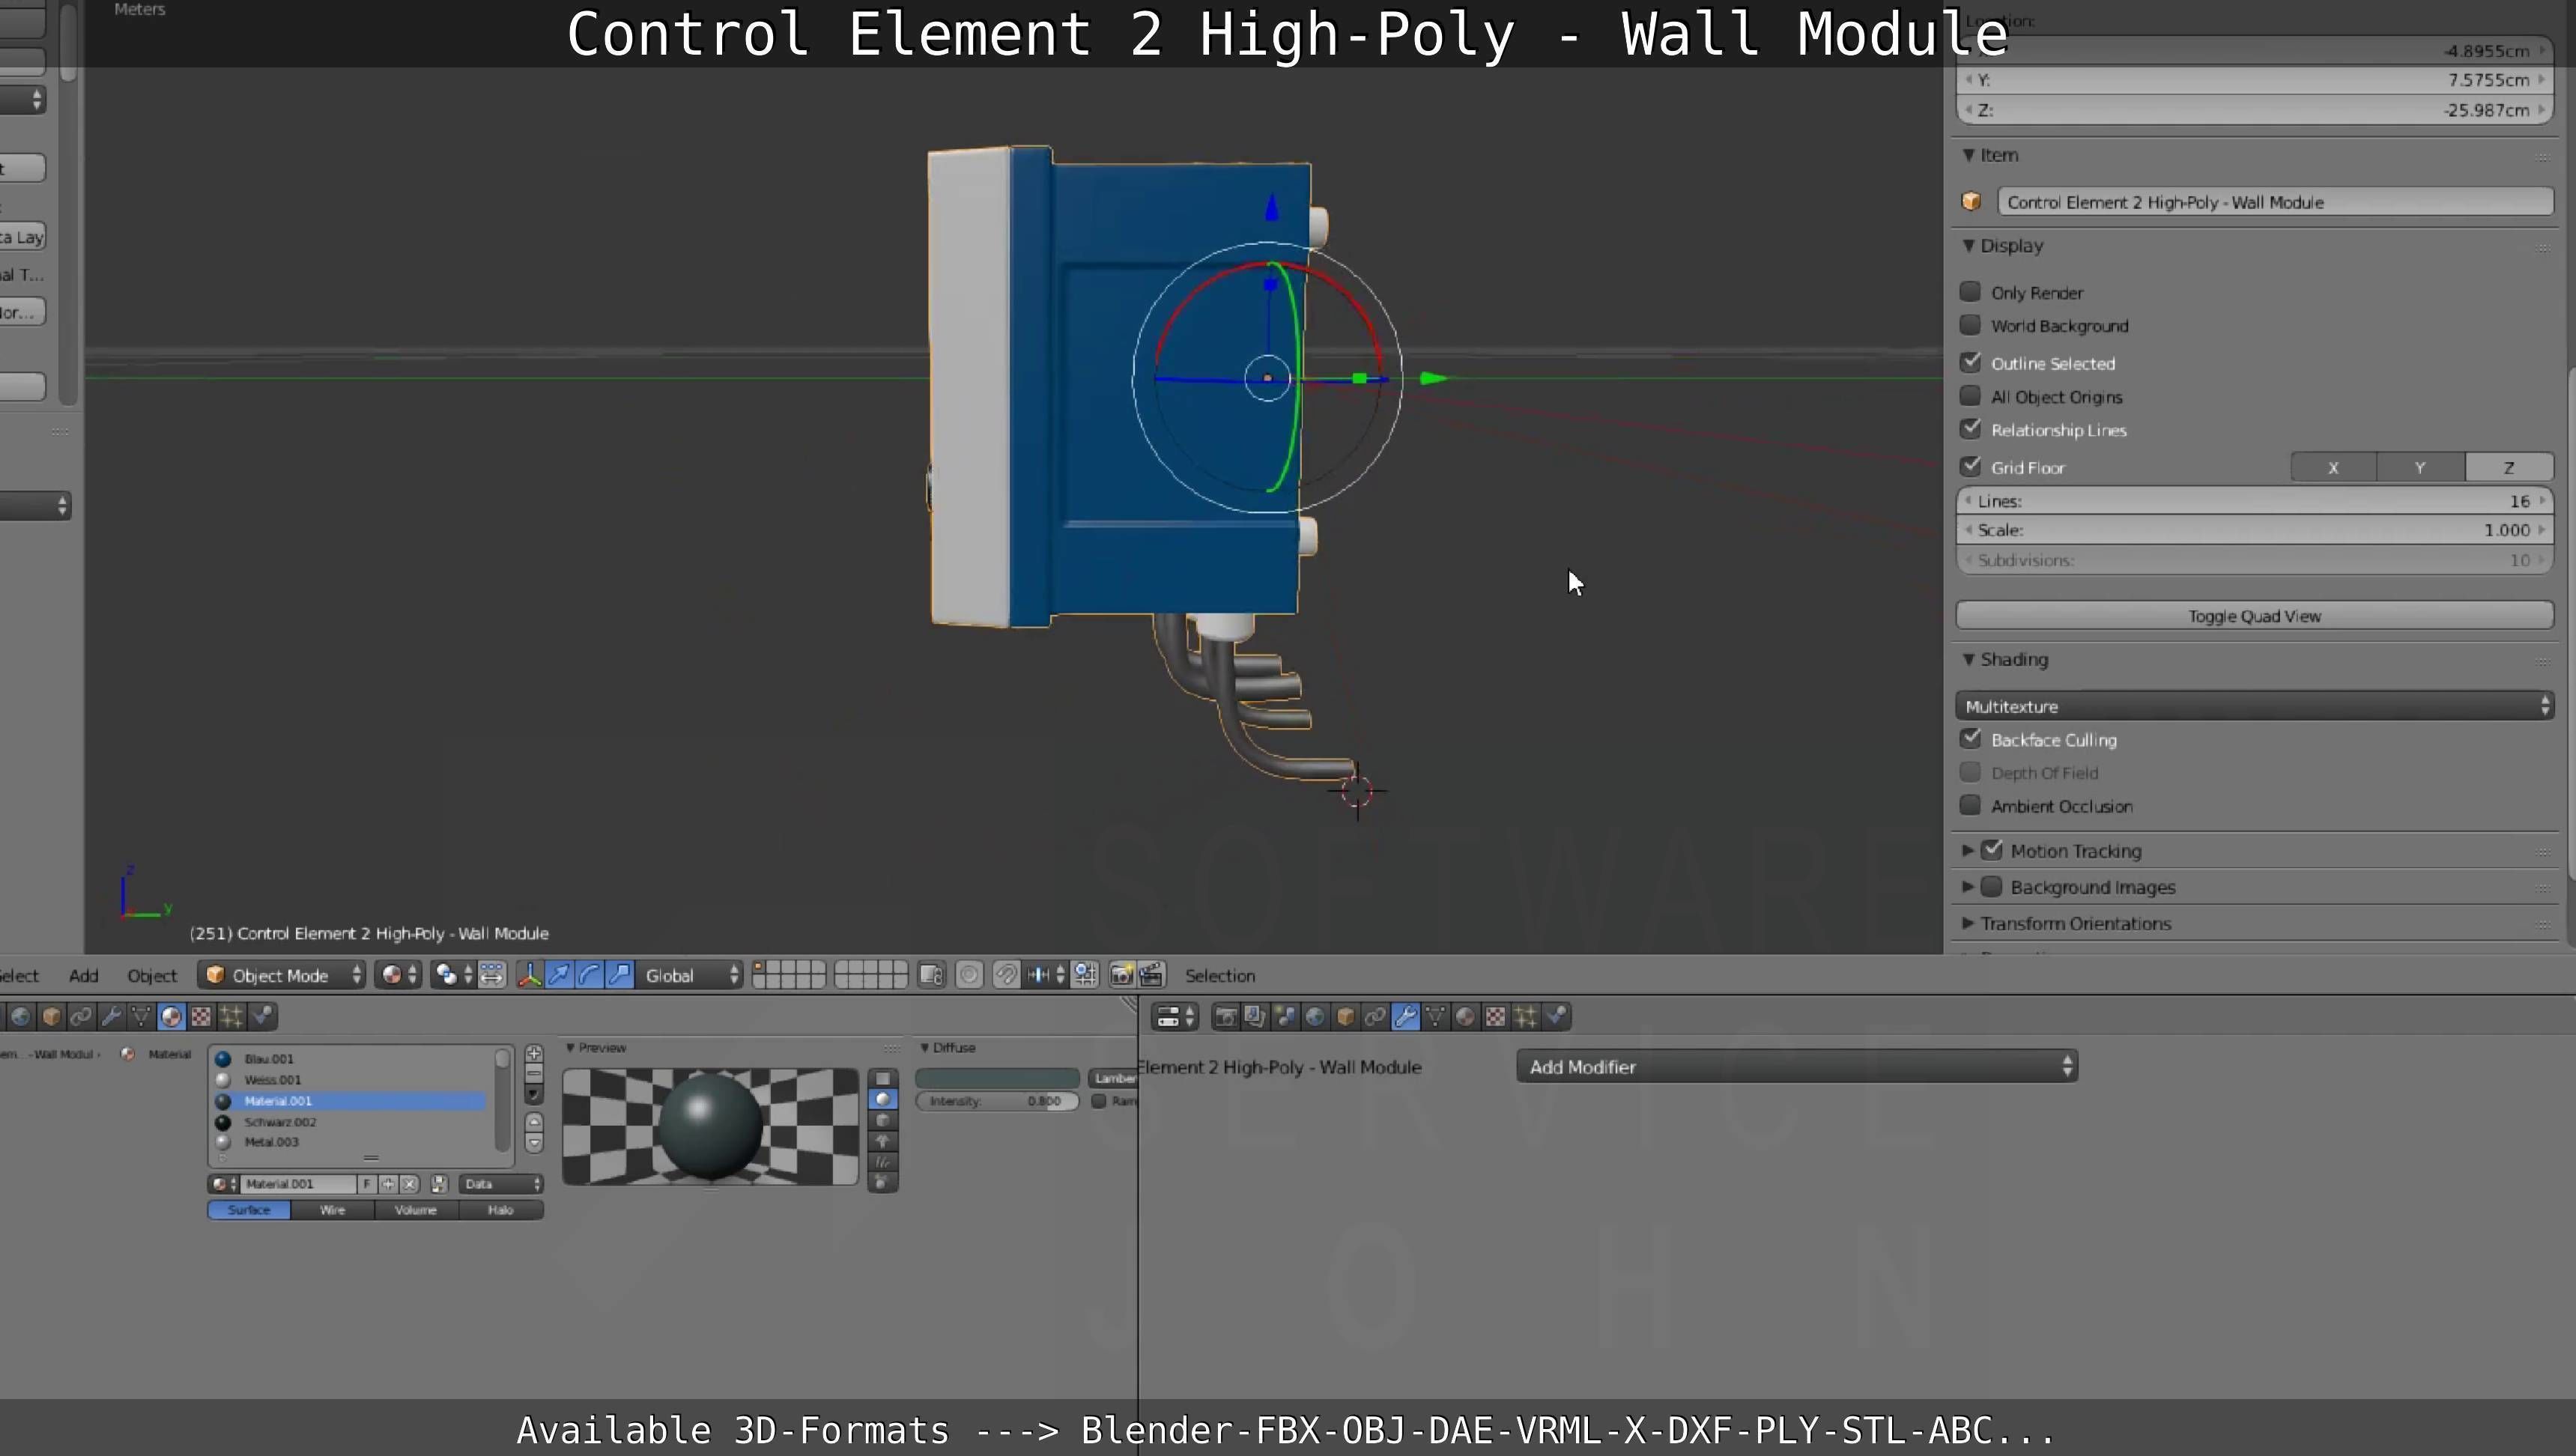
Task: Open Mesh Data tab in right properties editor
Action: click(x=1435, y=1017)
